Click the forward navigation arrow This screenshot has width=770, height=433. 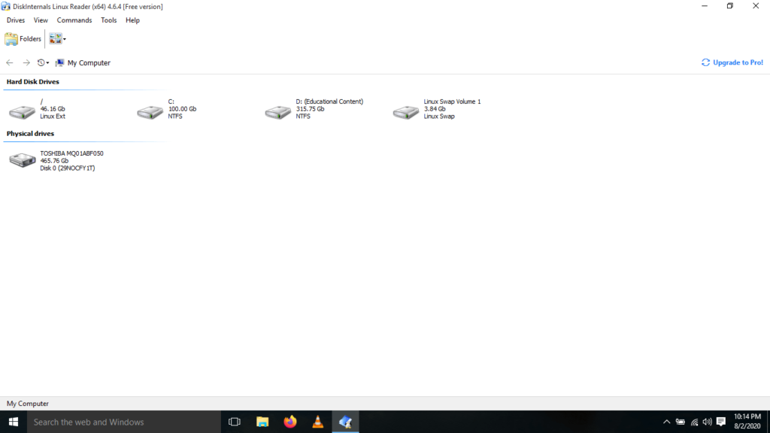point(26,63)
